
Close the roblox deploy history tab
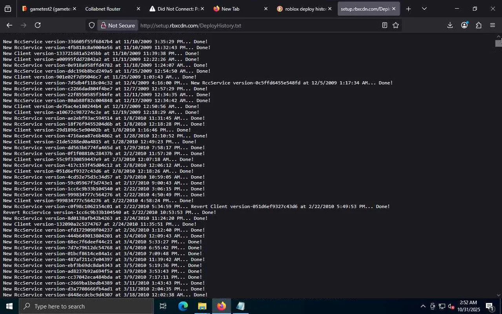330,9
